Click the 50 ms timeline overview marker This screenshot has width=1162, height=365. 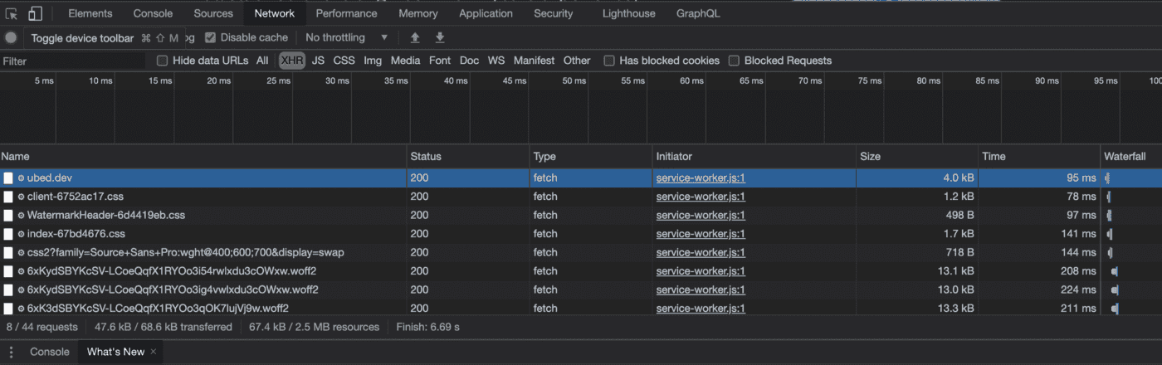pyautogui.click(x=574, y=80)
